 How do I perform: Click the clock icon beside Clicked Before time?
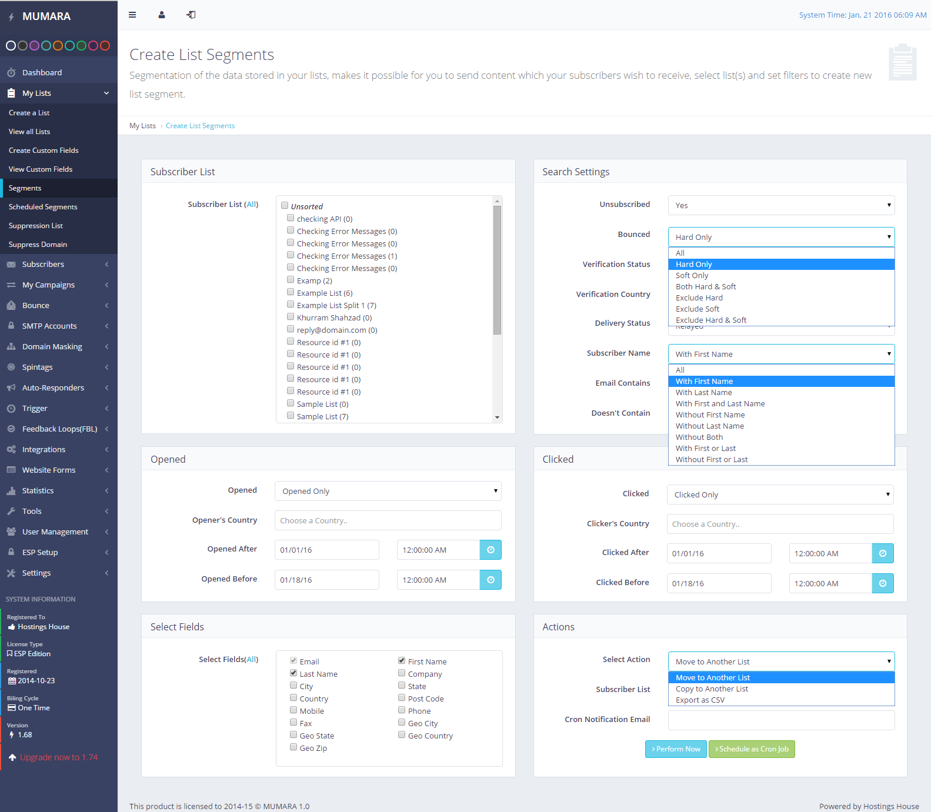tap(882, 583)
